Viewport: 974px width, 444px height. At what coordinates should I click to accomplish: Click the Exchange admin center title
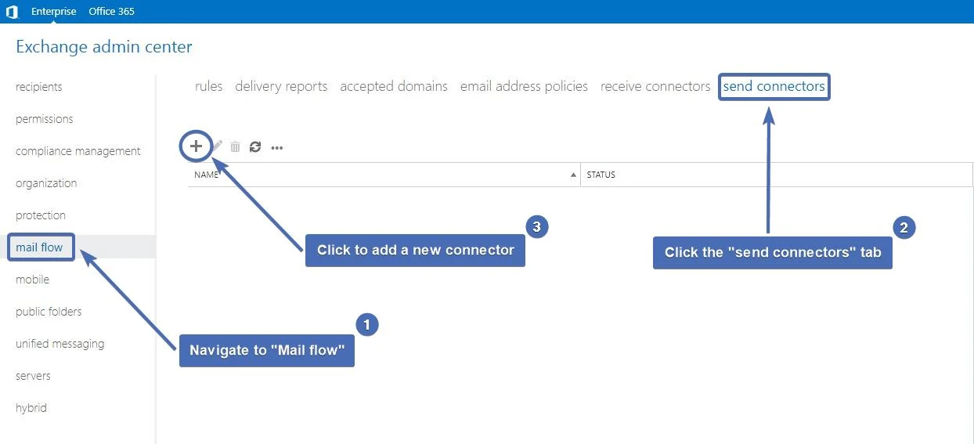tap(104, 47)
